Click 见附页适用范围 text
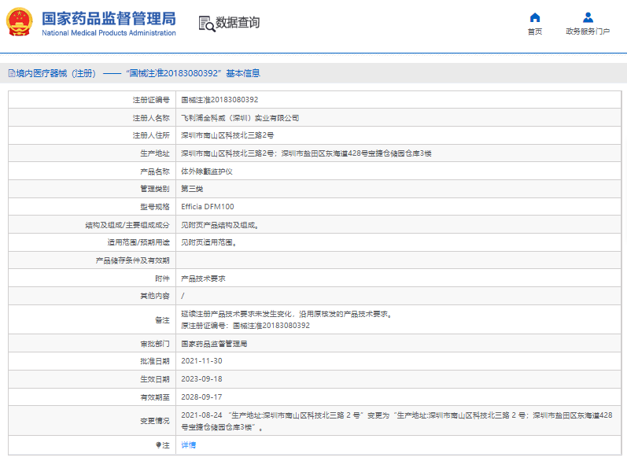This screenshot has height=461, width=627. tap(208, 242)
